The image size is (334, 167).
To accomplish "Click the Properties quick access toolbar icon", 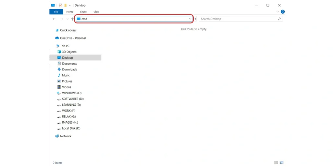I will pyautogui.click(x=60, y=5).
